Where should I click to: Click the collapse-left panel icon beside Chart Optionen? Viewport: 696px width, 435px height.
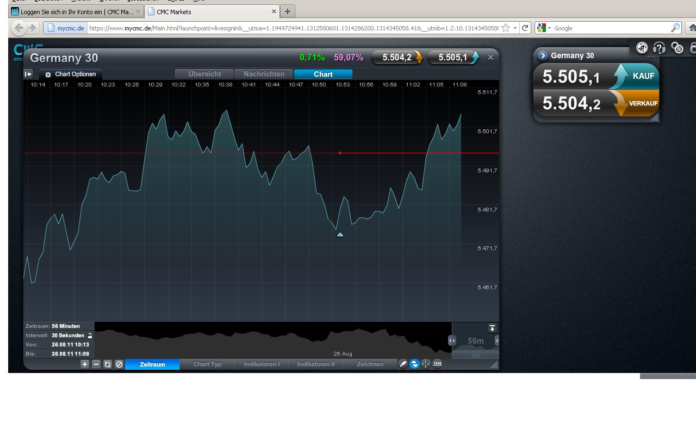click(28, 74)
